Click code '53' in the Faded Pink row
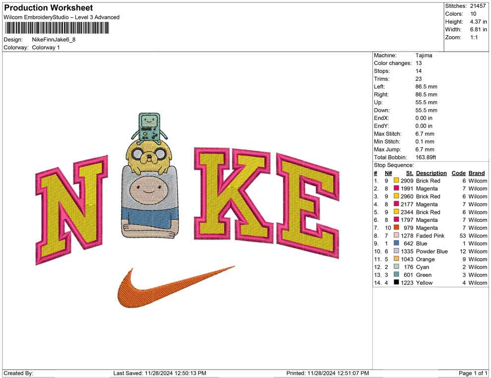This screenshot has height=378, width=491. 463,236
